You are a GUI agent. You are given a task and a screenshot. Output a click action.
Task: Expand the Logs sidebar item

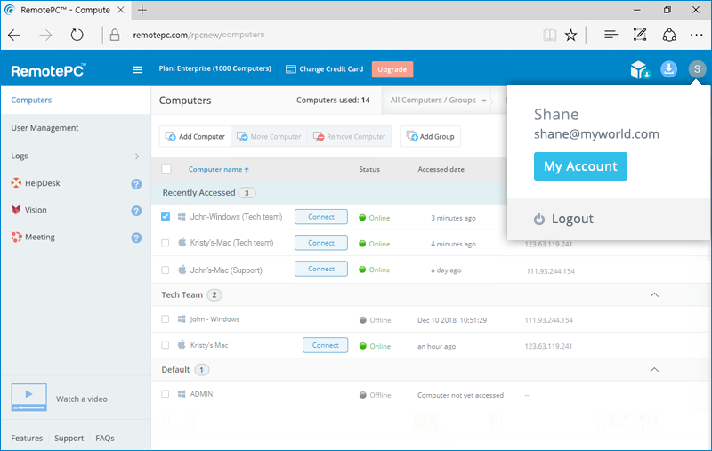[136, 157]
